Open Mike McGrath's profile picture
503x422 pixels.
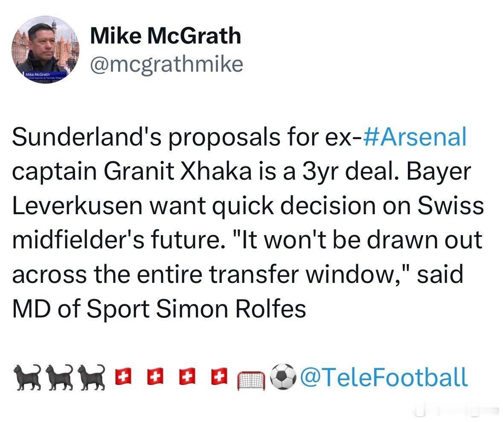click(46, 50)
